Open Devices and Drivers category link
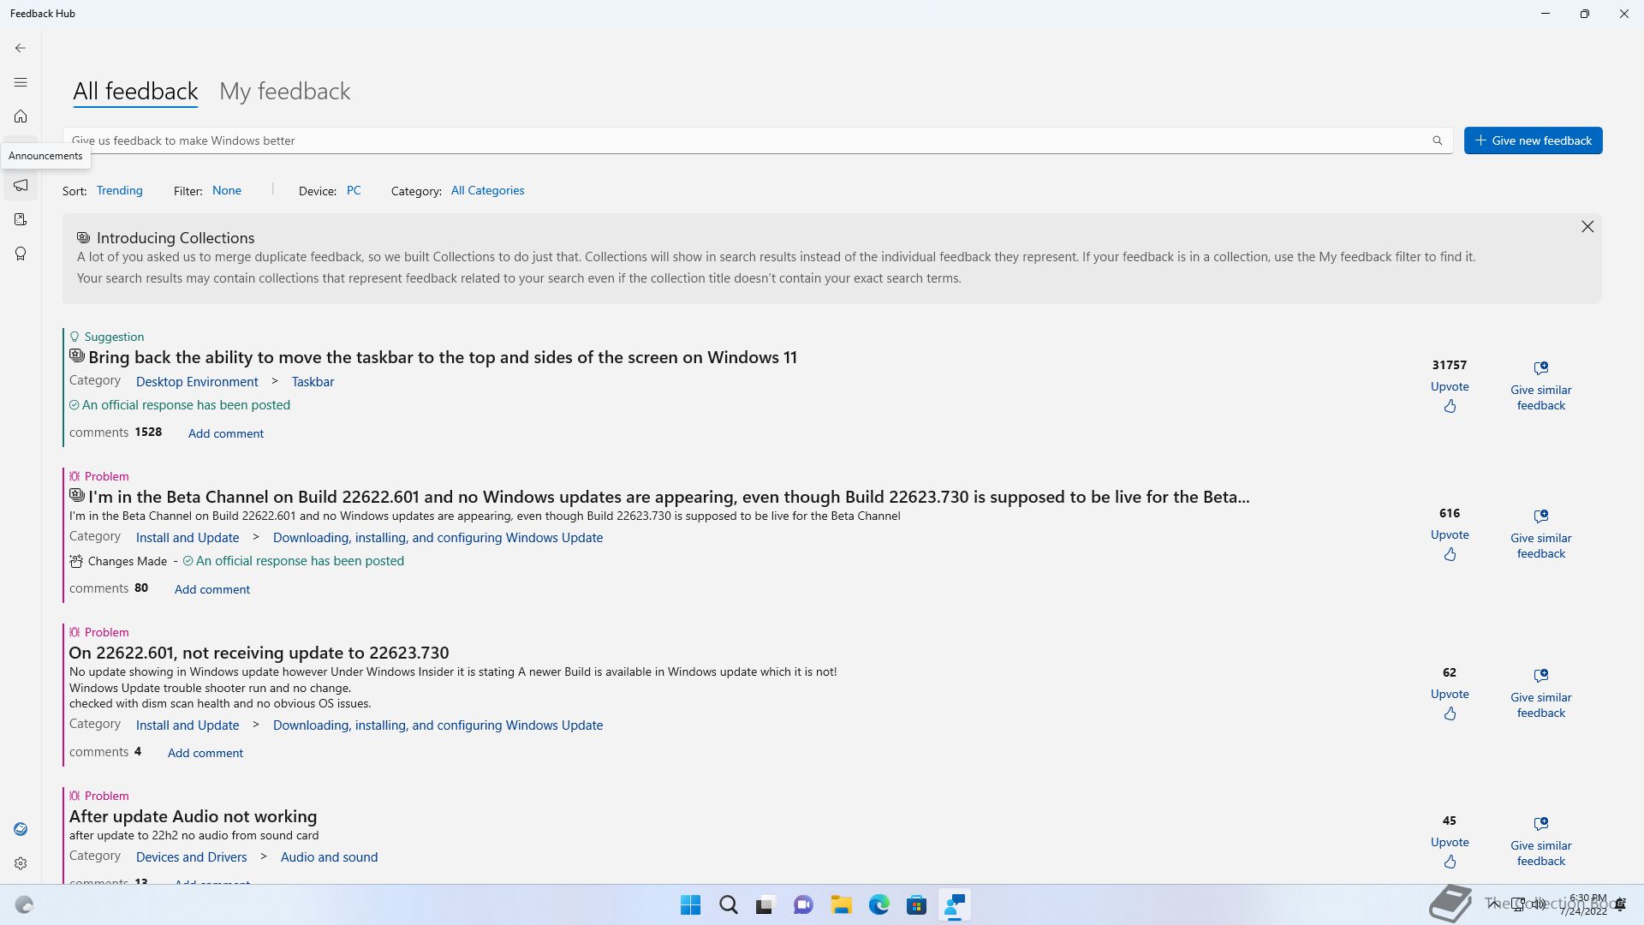Viewport: 1644px width, 925px height. click(191, 856)
